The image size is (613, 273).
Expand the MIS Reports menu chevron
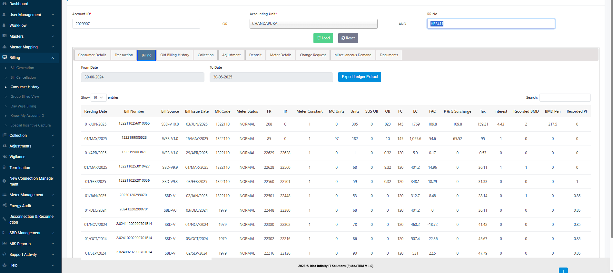pos(53,244)
